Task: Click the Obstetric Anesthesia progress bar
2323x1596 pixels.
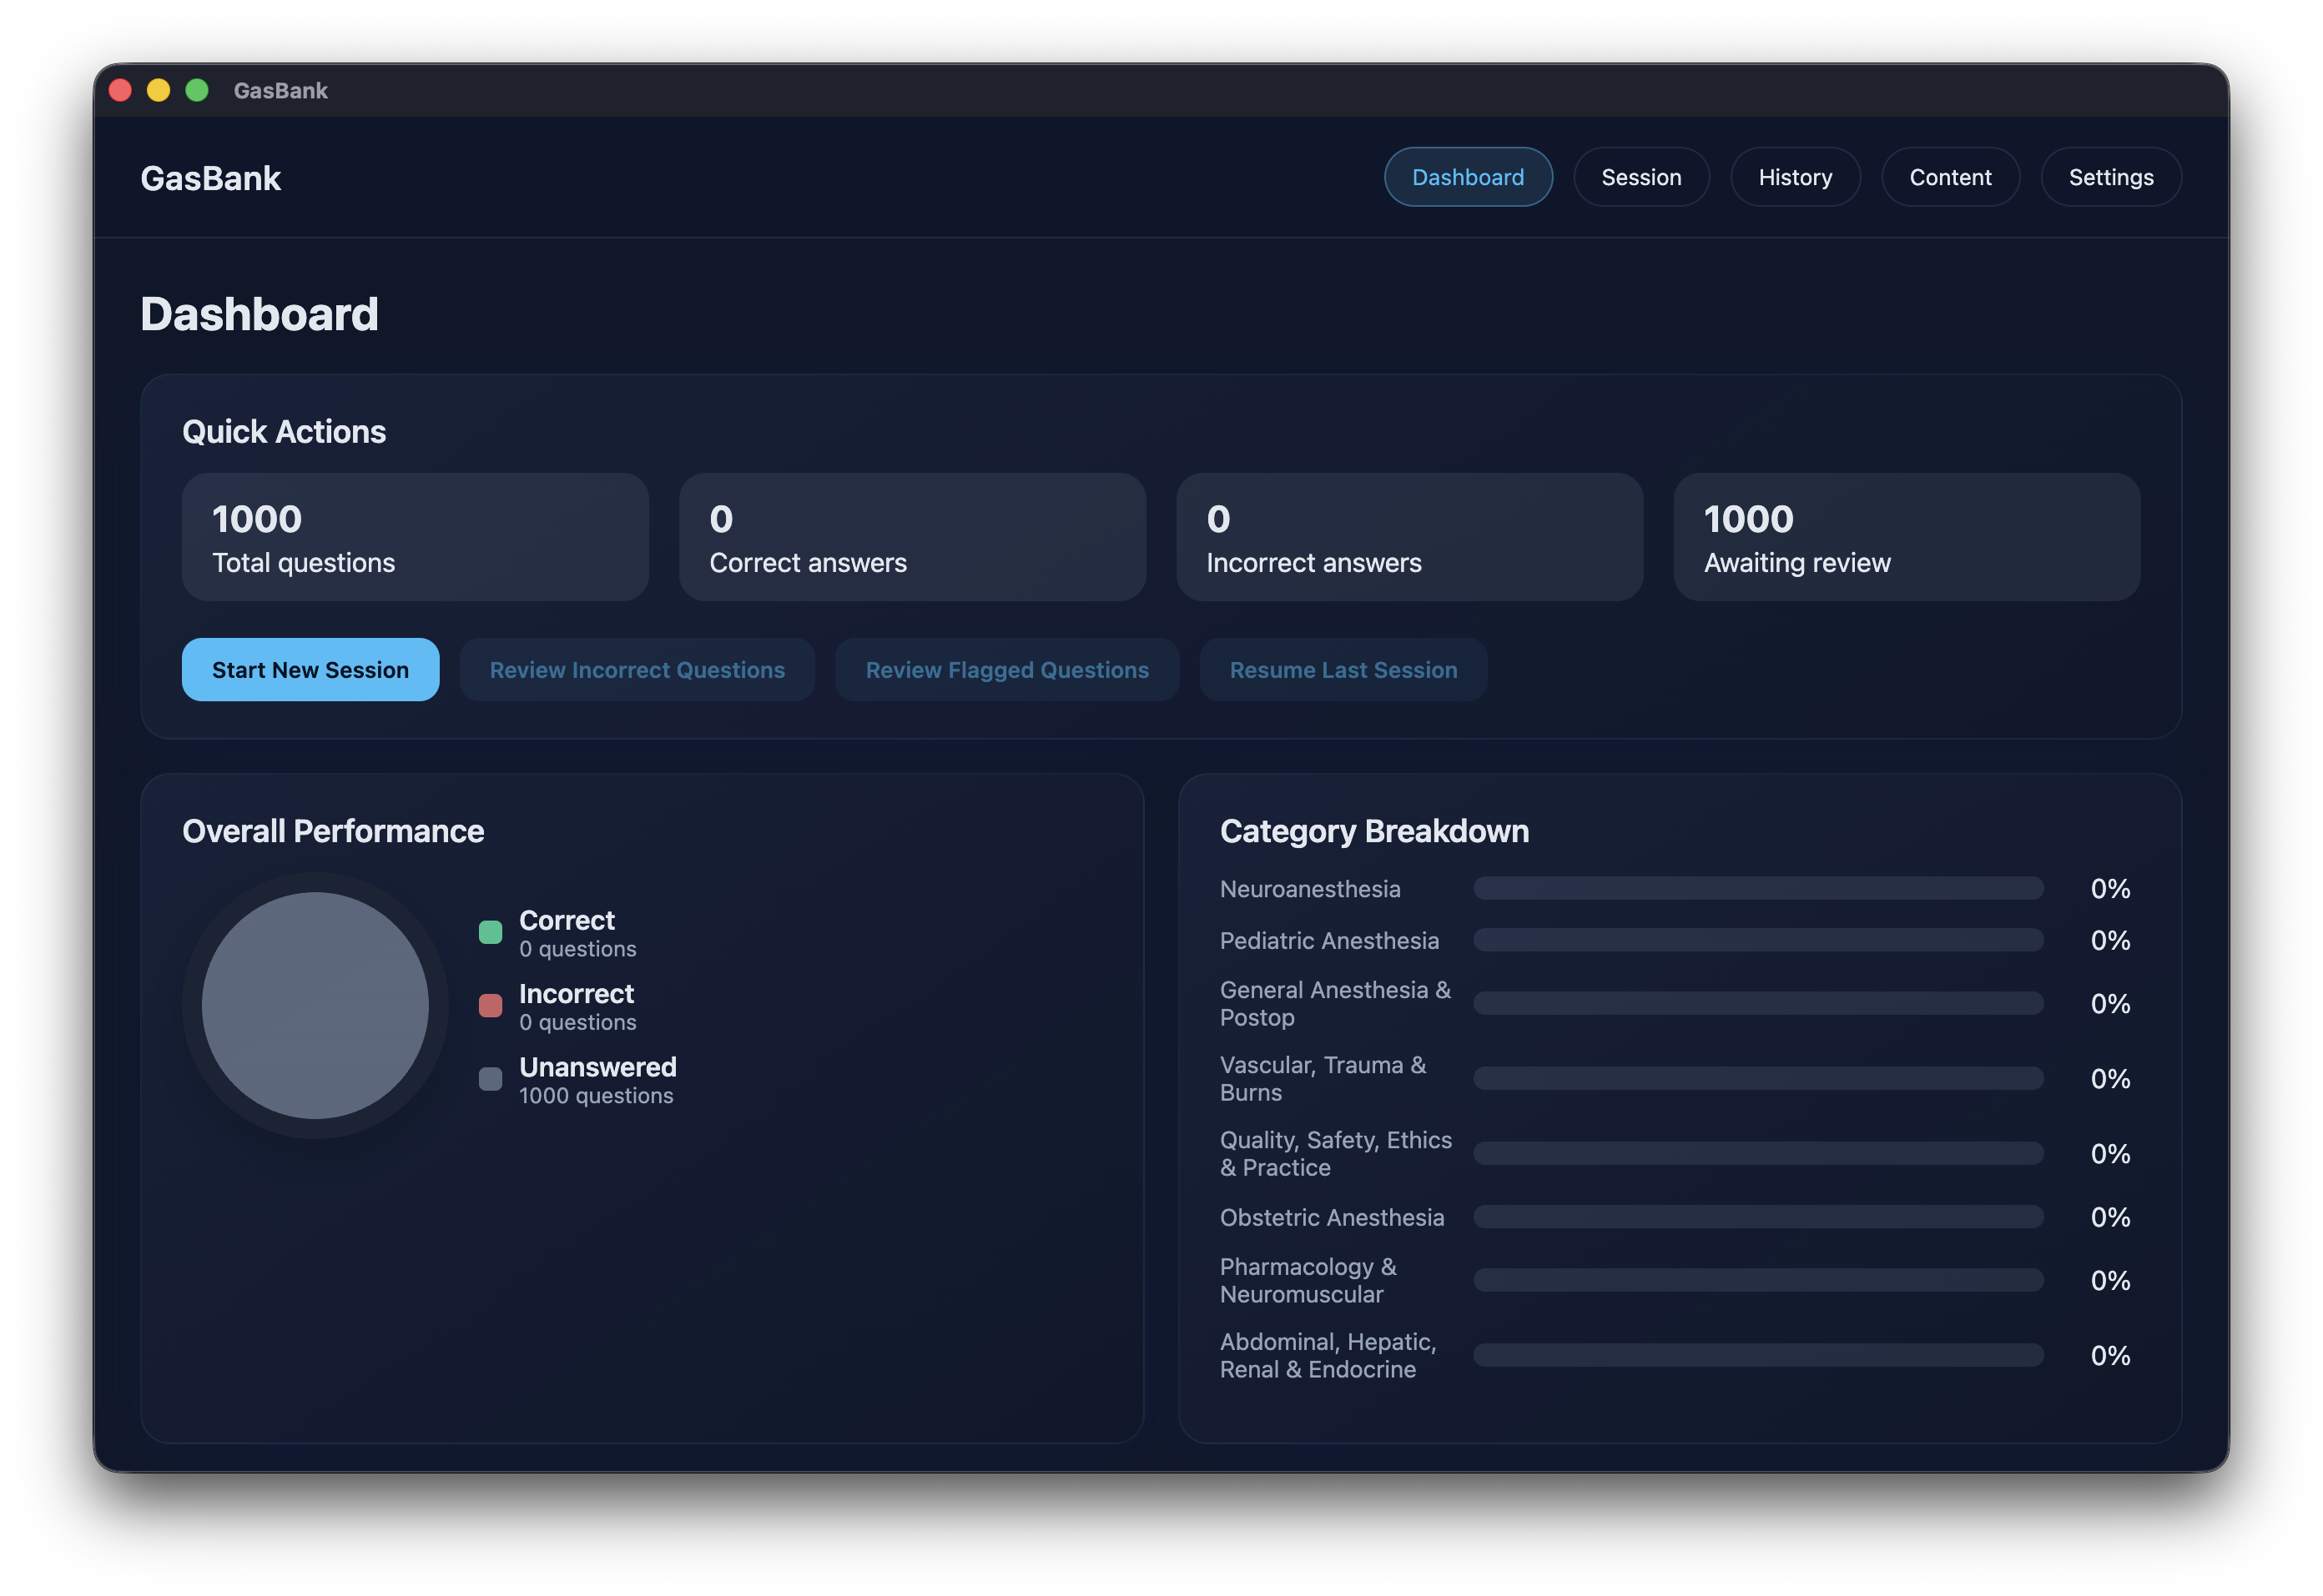Action: tap(1758, 1217)
